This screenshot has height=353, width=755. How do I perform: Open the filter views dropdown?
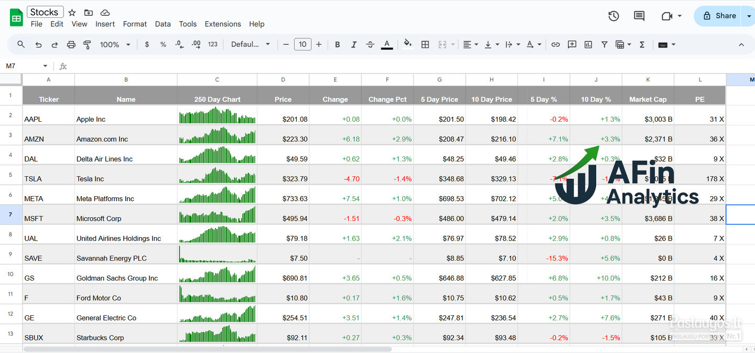623,45
